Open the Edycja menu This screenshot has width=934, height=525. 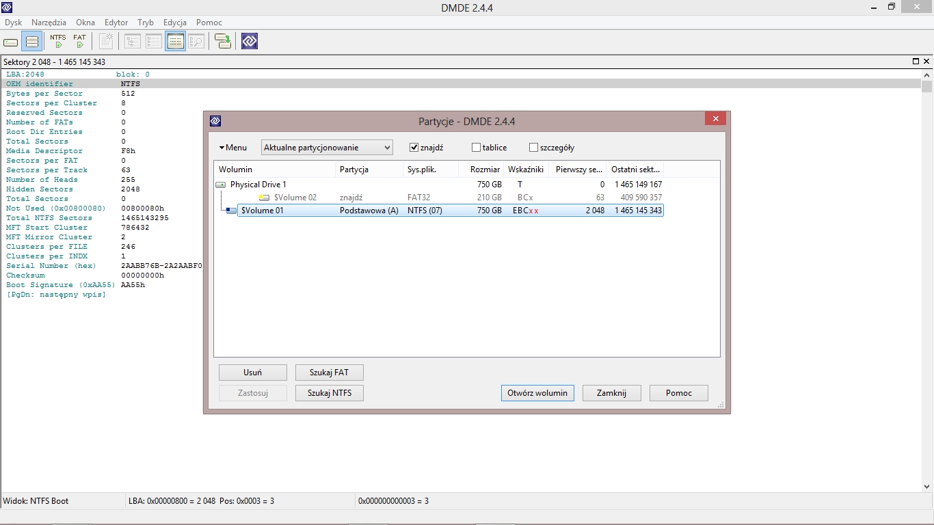pyautogui.click(x=175, y=23)
